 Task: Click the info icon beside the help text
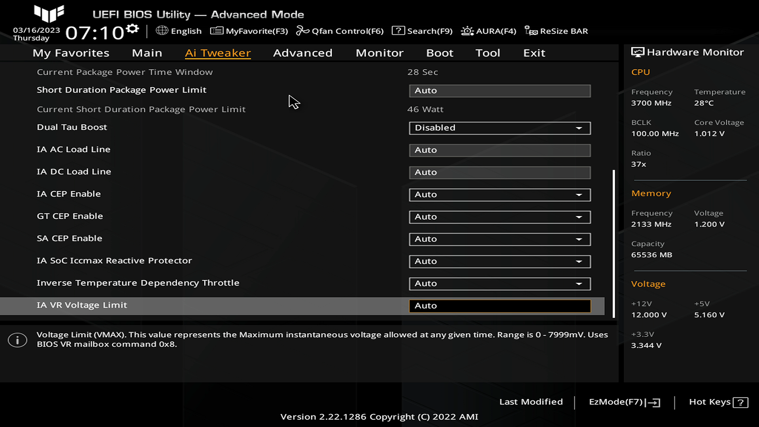[x=17, y=340]
